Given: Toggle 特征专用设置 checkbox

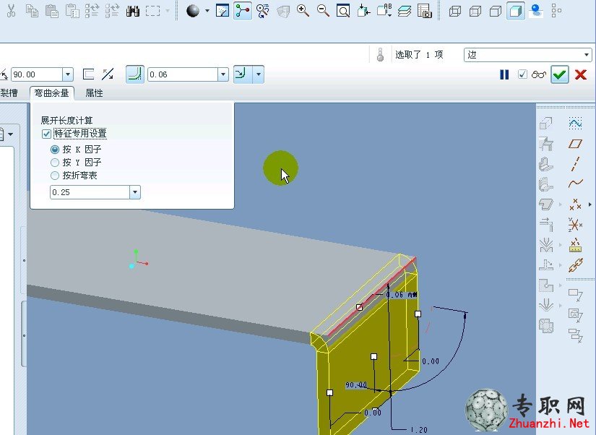Looking at the screenshot, I should [46, 134].
